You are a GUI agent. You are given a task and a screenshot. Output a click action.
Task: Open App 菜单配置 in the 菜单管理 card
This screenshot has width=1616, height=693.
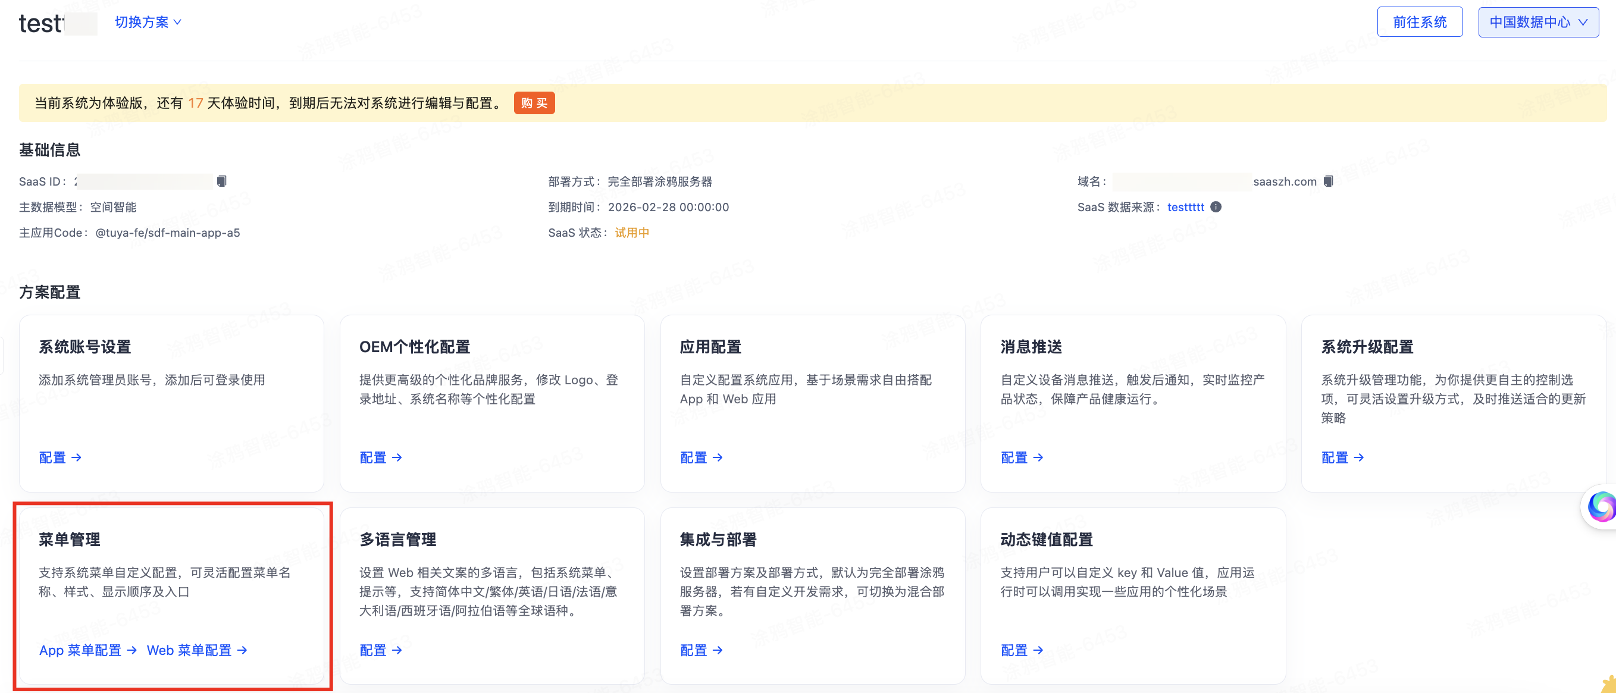click(79, 650)
